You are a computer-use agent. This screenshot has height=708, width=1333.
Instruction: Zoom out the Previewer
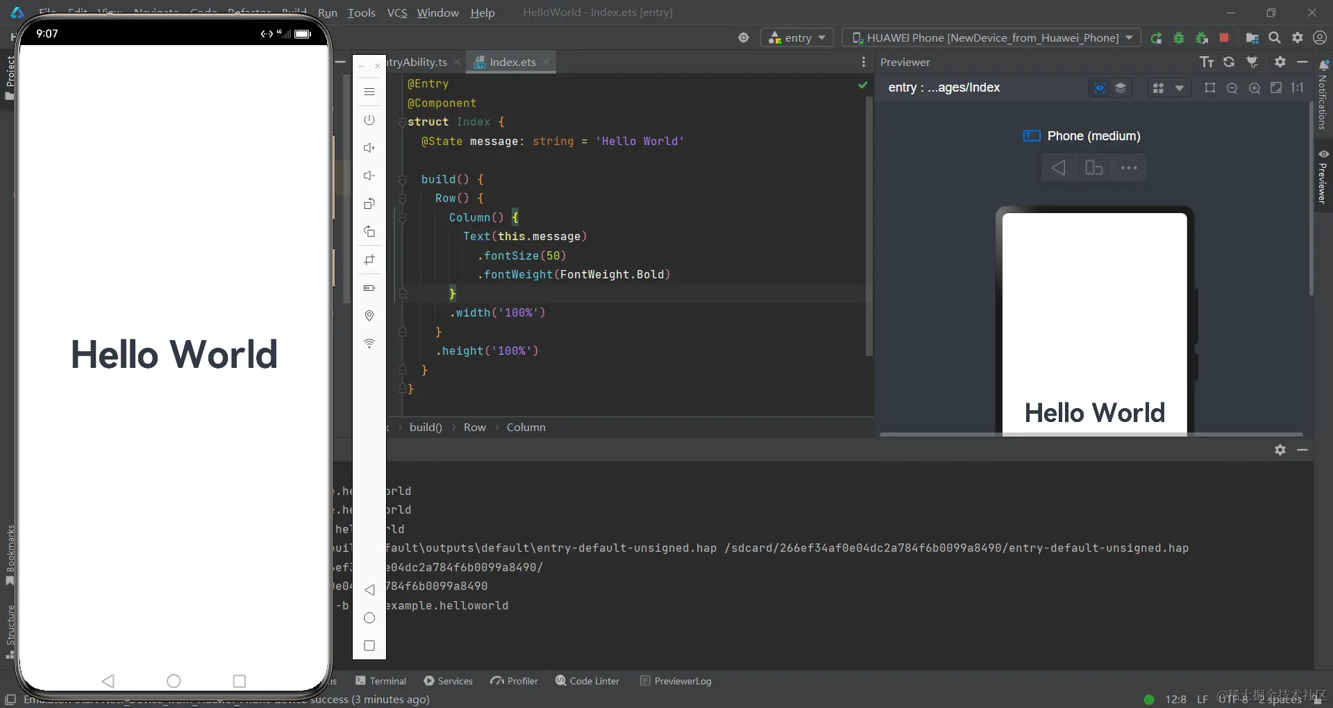point(1232,88)
